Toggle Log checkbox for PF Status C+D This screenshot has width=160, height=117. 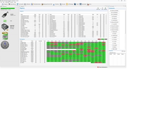tap(36, 61)
